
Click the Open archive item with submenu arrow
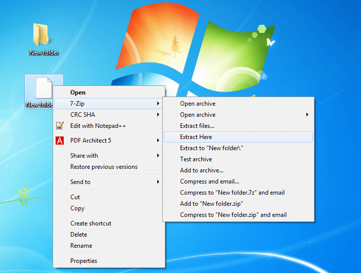(238, 115)
